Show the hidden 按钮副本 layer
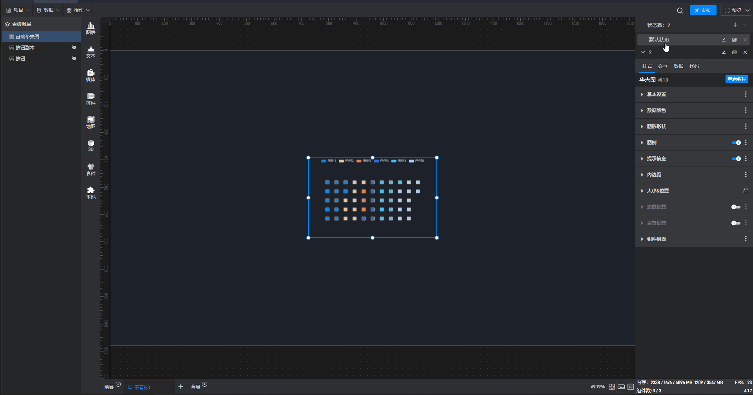This screenshot has width=753, height=395. 74,47
